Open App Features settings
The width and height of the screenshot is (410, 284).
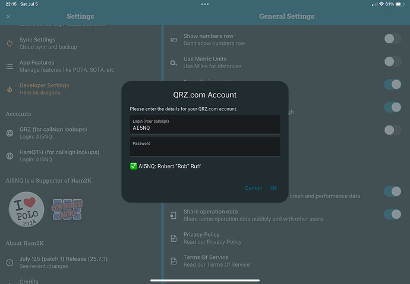click(x=81, y=66)
